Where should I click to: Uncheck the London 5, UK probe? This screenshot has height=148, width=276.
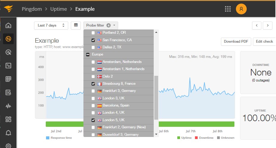93,120
